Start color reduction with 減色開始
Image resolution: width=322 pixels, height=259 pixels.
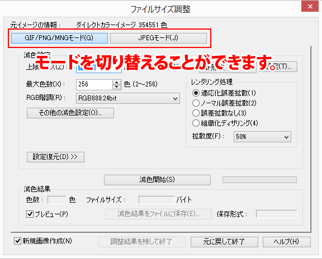coord(157,180)
